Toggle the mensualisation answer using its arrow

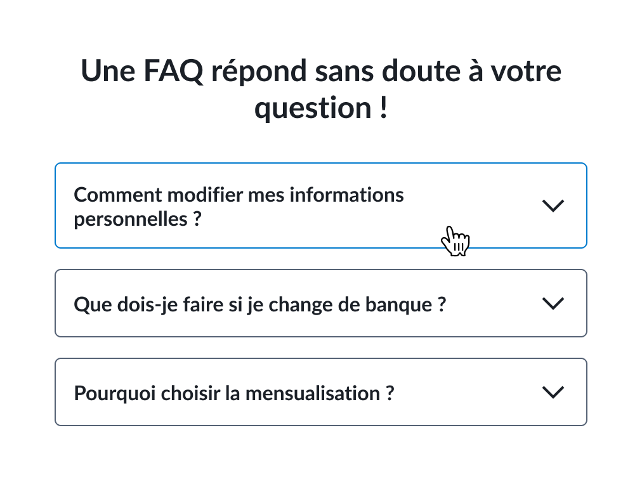pyautogui.click(x=553, y=393)
